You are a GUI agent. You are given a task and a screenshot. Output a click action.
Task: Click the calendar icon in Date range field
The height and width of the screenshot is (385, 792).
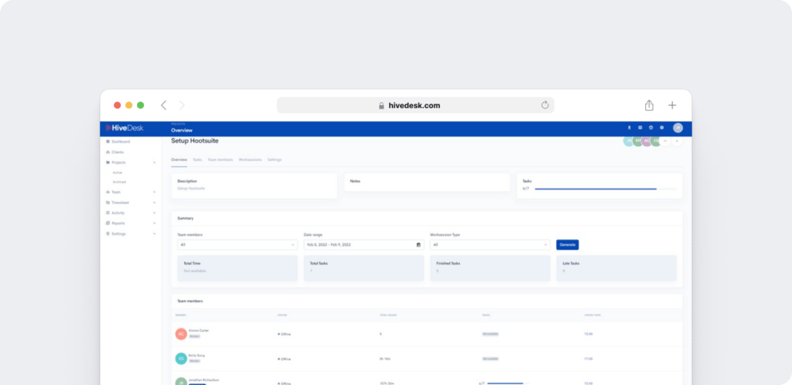pyautogui.click(x=418, y=245)
